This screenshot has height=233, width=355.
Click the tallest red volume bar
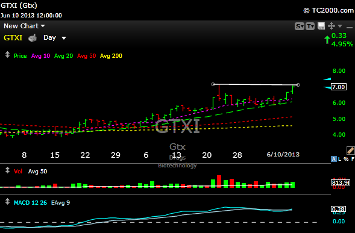click(x=219, y=181)
